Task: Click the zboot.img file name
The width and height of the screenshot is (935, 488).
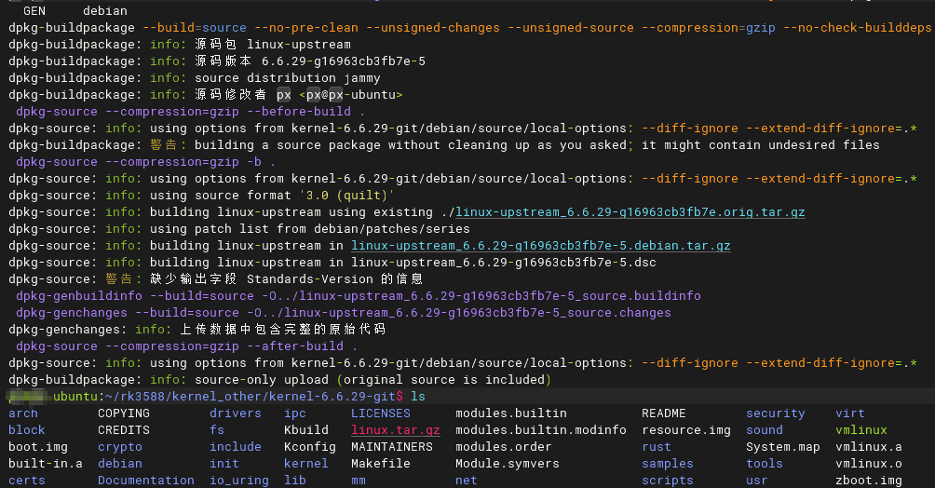Action: pos(869,481)
